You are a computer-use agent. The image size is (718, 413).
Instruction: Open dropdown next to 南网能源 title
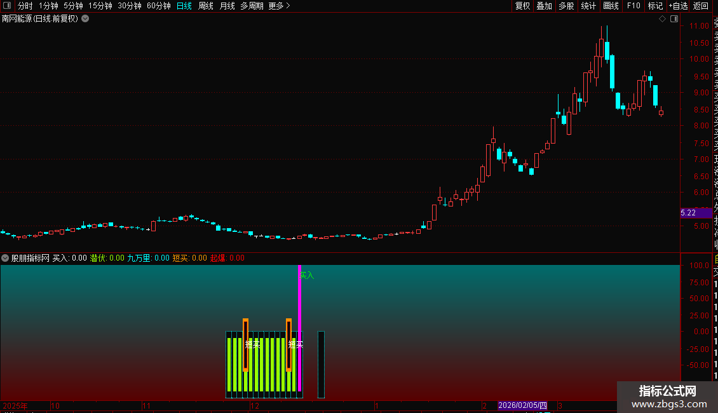point(85,19)
